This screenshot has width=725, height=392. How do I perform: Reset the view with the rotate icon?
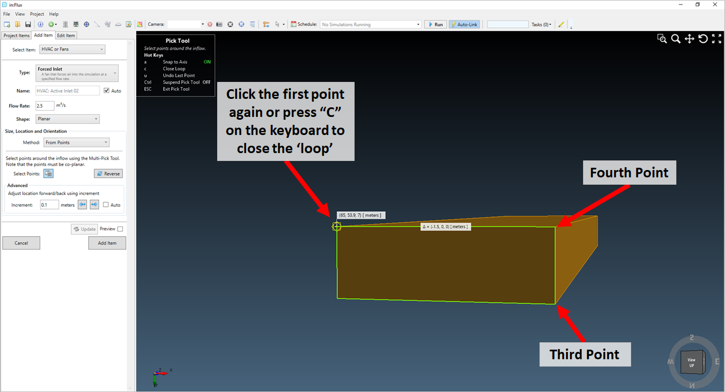tap(703, 39)
